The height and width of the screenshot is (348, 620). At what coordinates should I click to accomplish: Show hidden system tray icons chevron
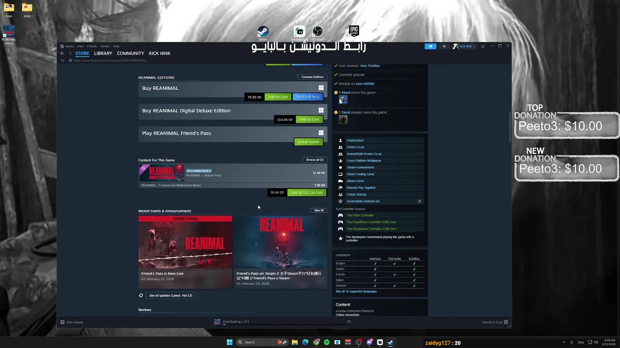pyautogui.click(x=564, y=342)
